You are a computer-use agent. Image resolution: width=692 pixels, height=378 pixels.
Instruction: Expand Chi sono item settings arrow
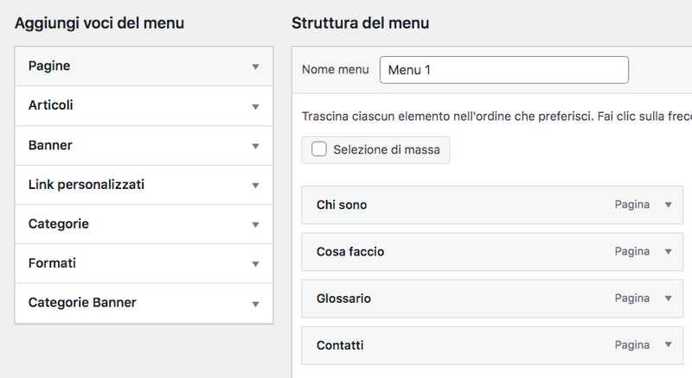(668, 205)
